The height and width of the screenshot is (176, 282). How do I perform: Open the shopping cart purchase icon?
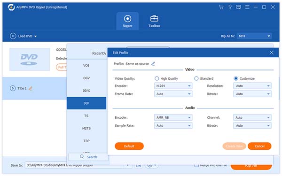pyautogui.click(x=221, y=7)
